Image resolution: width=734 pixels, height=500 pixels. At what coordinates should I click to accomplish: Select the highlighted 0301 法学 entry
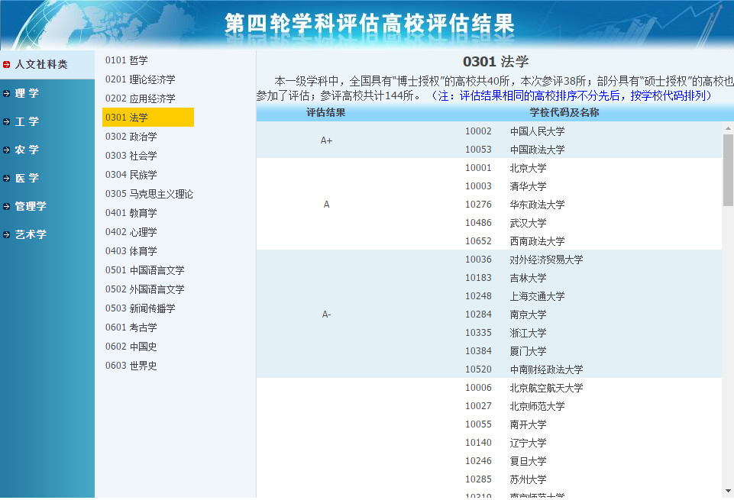(x=128, y=117)
